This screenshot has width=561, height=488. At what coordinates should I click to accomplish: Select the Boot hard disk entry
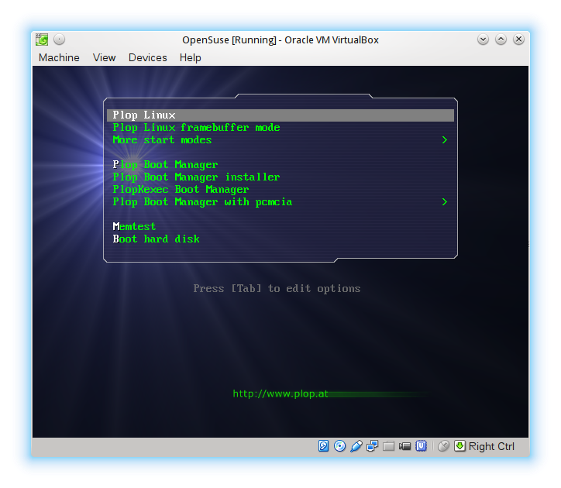coord(280,239)
